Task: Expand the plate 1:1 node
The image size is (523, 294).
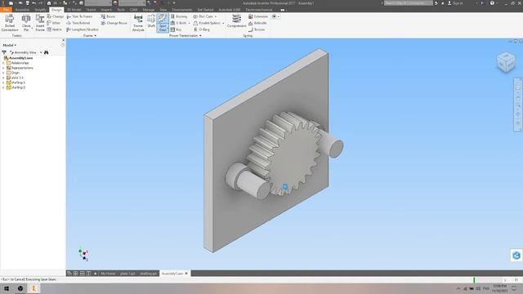Action: (x=3, y=78)
